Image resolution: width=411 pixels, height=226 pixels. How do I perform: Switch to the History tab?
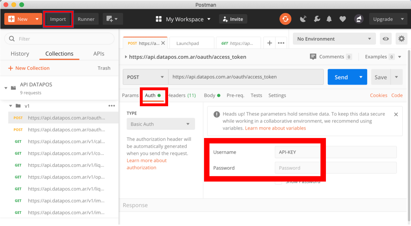point(20,54)
